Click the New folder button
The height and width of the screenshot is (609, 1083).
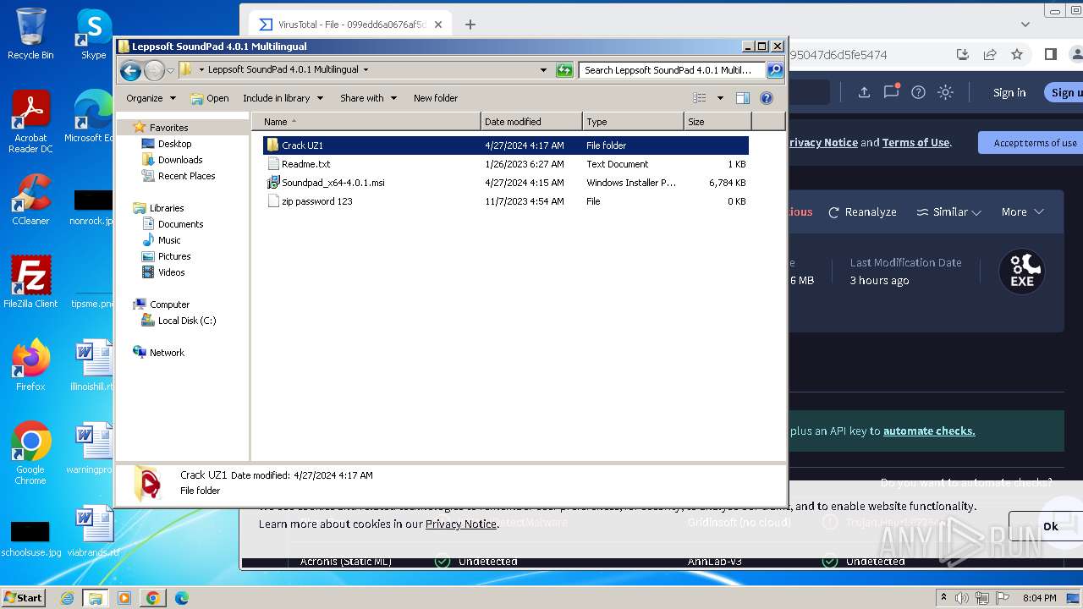coord(436,98)
